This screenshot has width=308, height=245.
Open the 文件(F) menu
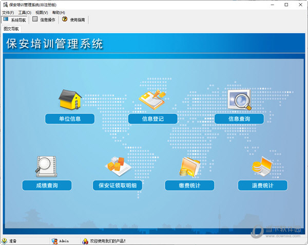pyautogui.click(x=8, y=12)
